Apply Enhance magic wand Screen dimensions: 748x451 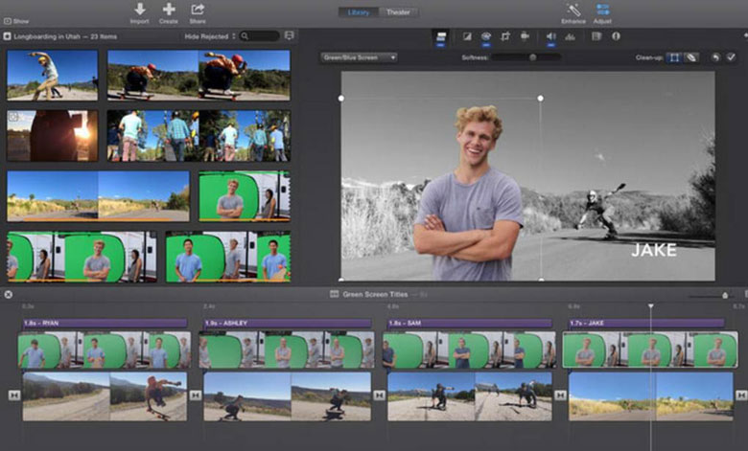point(573,10)
